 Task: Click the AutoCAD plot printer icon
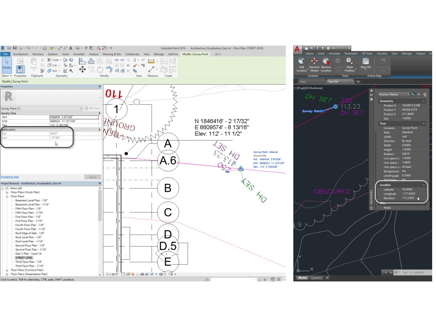(328, 48)
